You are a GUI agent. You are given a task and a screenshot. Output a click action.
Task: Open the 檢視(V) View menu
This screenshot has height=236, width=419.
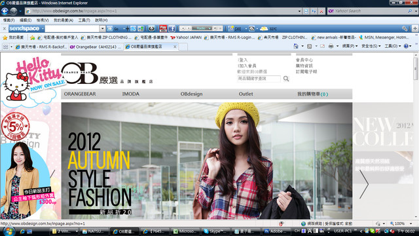click(x=43, y=20)
